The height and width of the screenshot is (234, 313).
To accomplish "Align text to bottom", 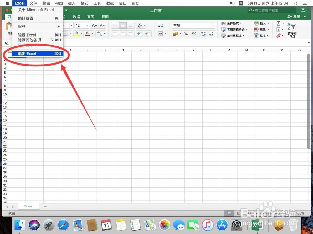I will 131,26.
